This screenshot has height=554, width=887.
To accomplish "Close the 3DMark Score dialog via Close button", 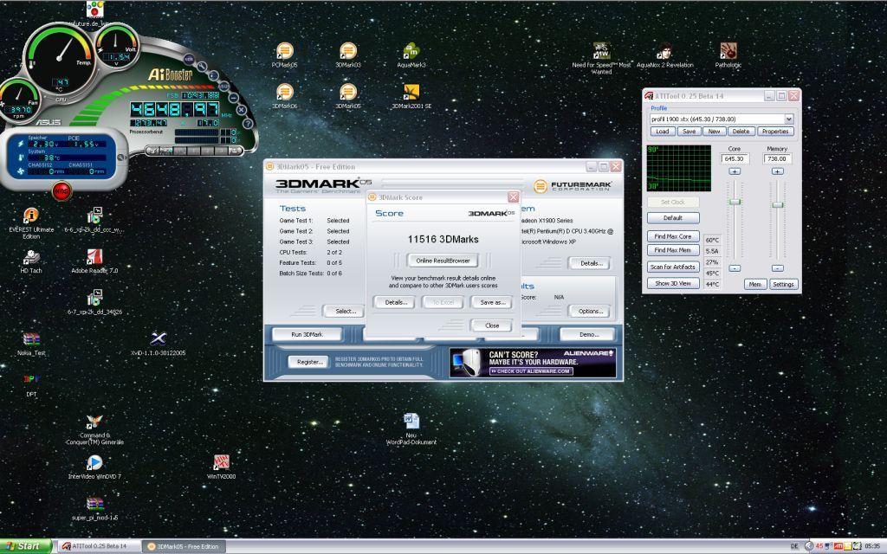I will coord(492,325).
